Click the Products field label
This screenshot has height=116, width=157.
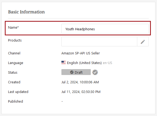coord(15,40)
